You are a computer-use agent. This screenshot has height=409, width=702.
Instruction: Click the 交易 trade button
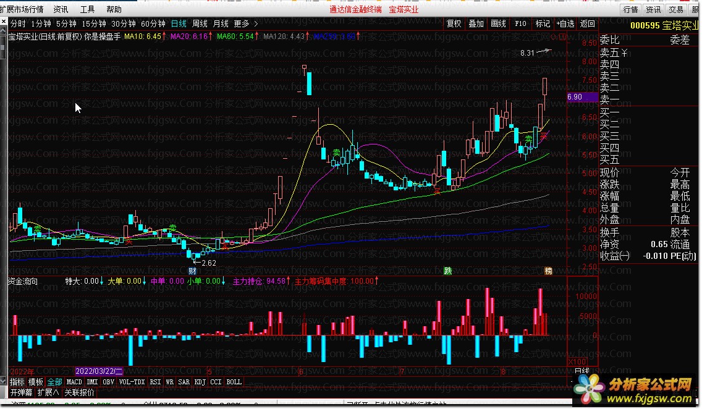click(x=675, y=9)
